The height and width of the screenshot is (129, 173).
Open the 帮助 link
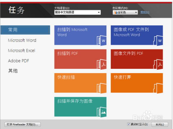click(x=145, y=12)
